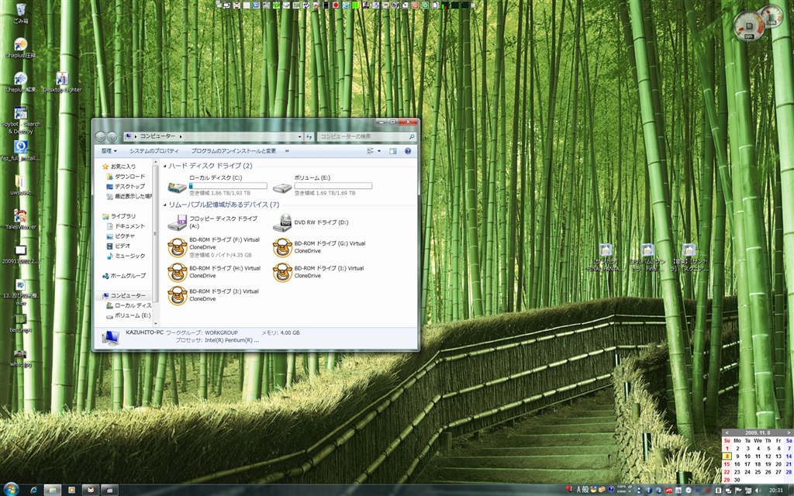Open ミュージック library in navigation pane
Viewport: 794px width, 496px height.
[x=126, y=256]
